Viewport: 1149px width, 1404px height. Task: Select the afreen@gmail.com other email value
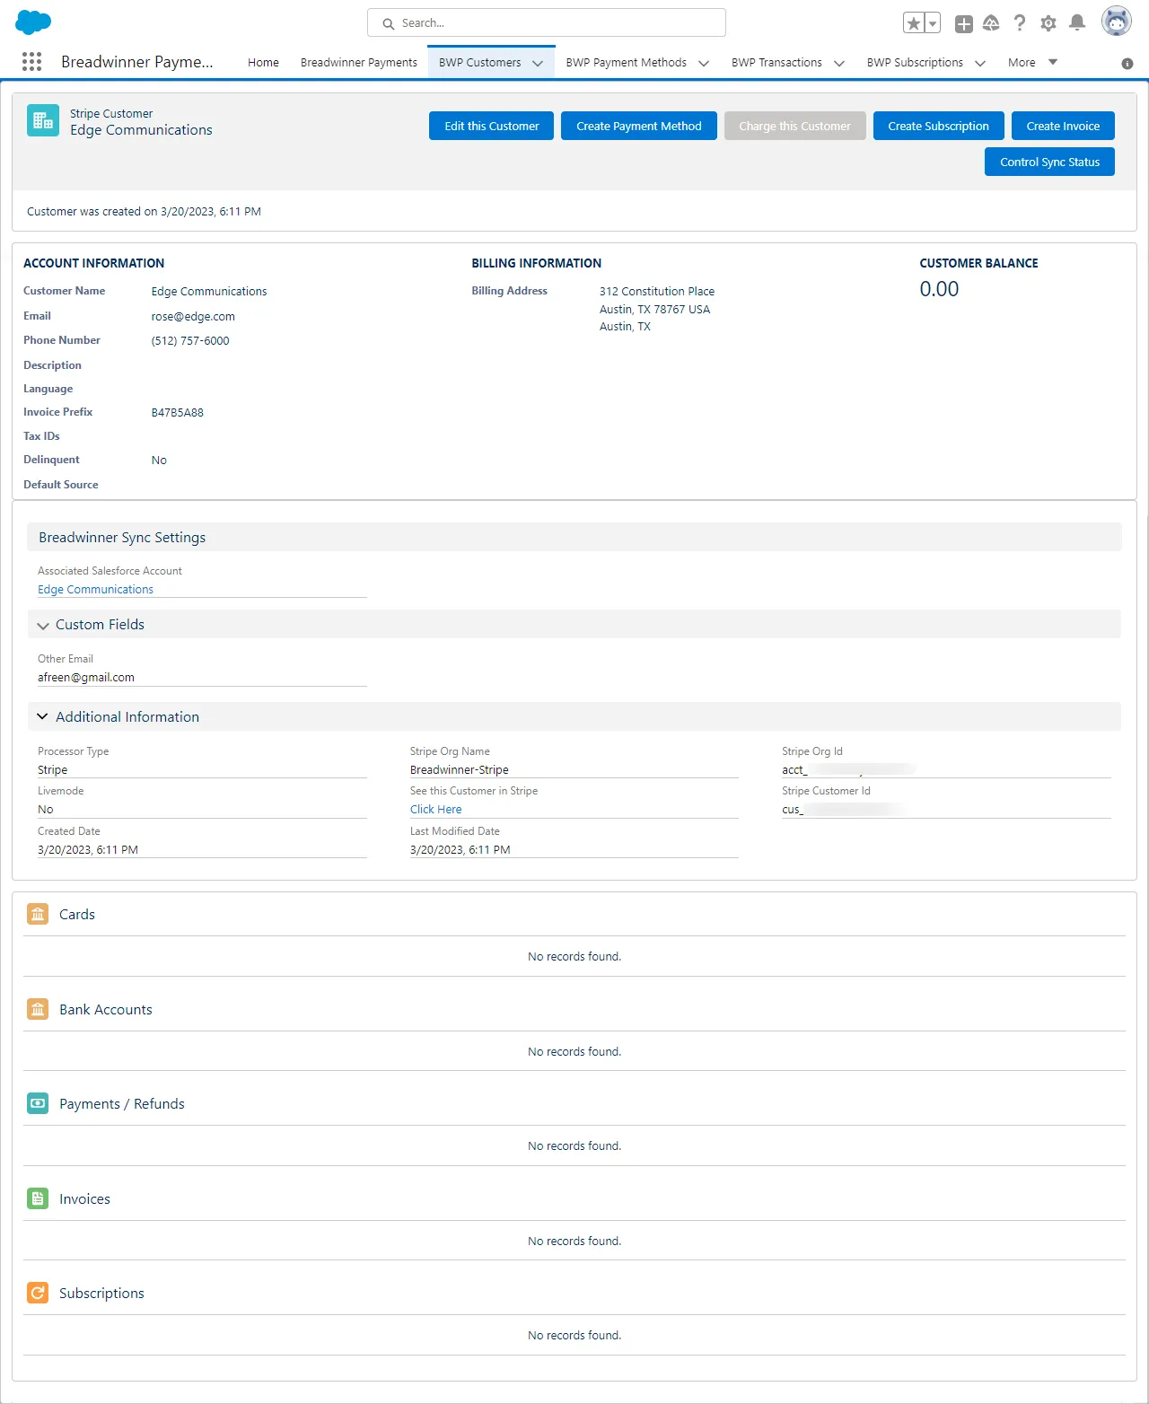(86, 678)
